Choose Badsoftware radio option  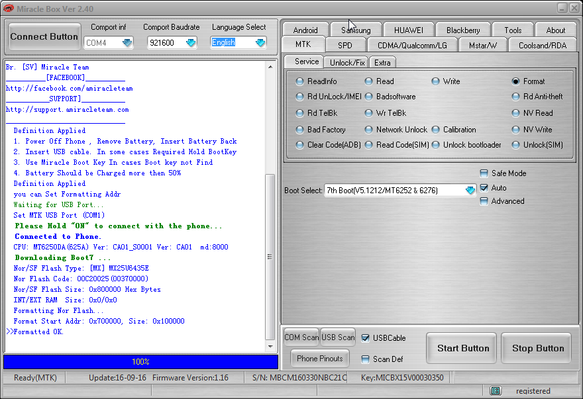[x=390, y=97]
